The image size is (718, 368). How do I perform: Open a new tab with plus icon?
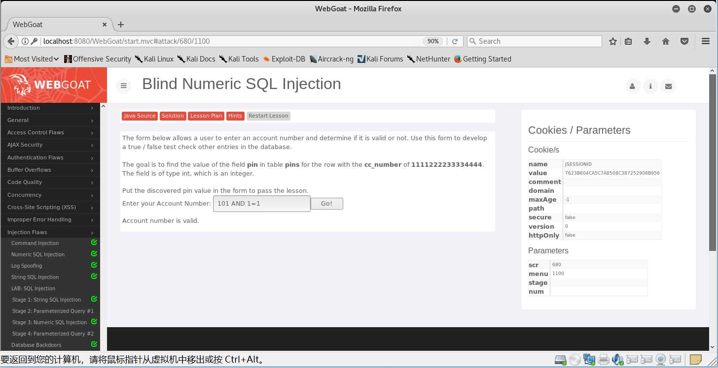pos(121,24)
